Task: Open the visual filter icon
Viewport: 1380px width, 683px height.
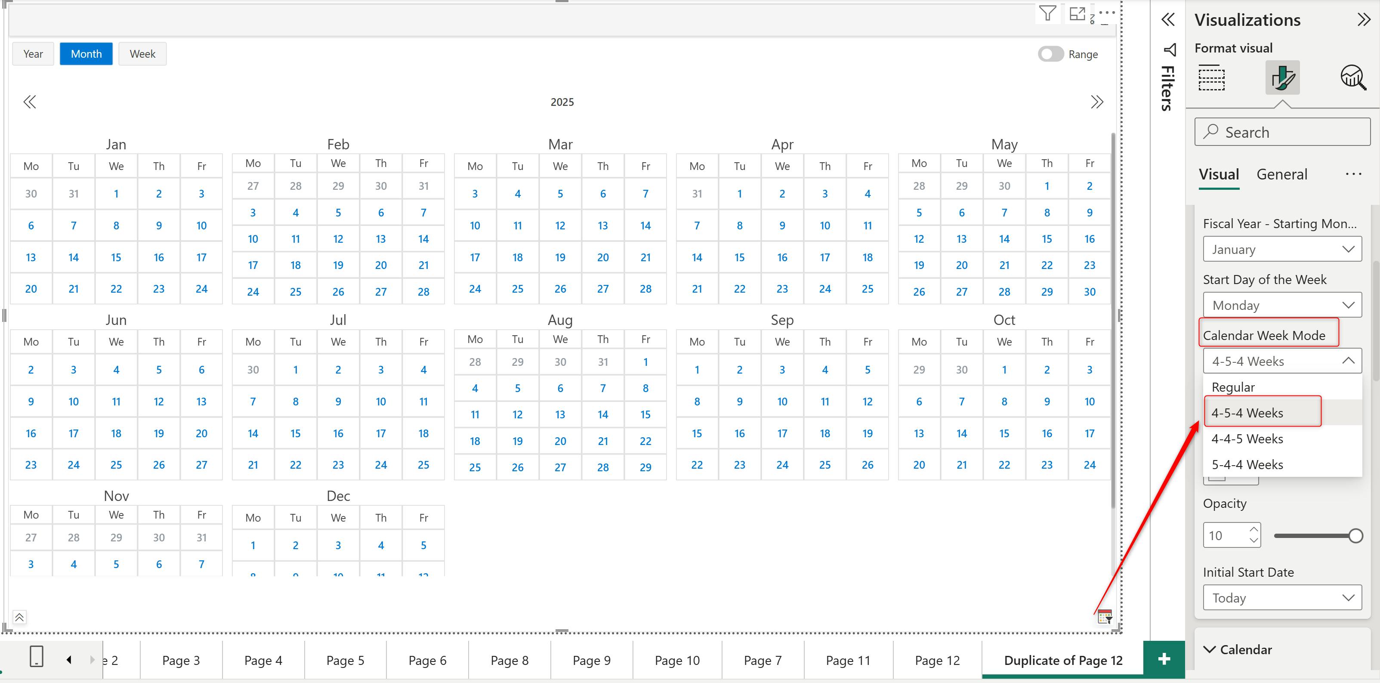Action: [1047, 13]
